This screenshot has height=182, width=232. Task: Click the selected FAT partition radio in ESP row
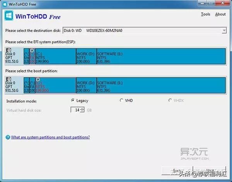pos(32,51)
